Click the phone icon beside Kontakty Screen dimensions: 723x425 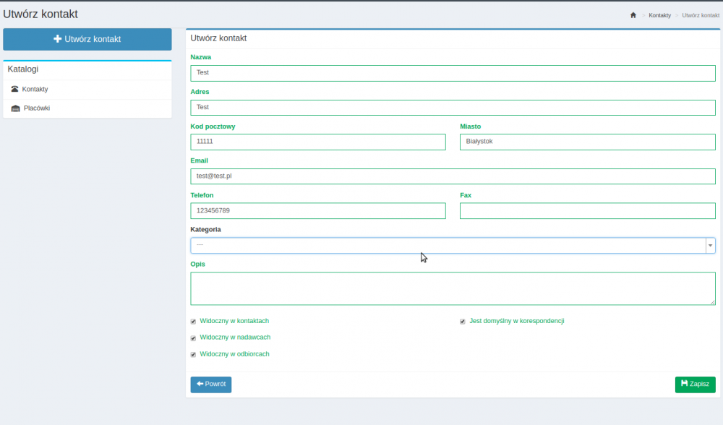tap(14, 89)
